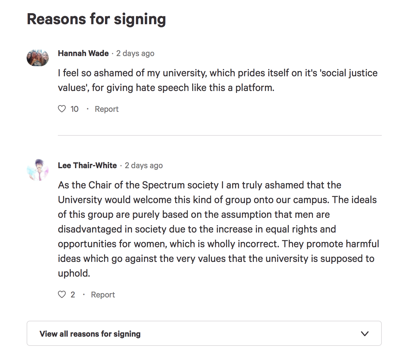This screenshot has width=417, height=363.
Task: Click the Hannah Wade author name
Action: pos(83,53)
